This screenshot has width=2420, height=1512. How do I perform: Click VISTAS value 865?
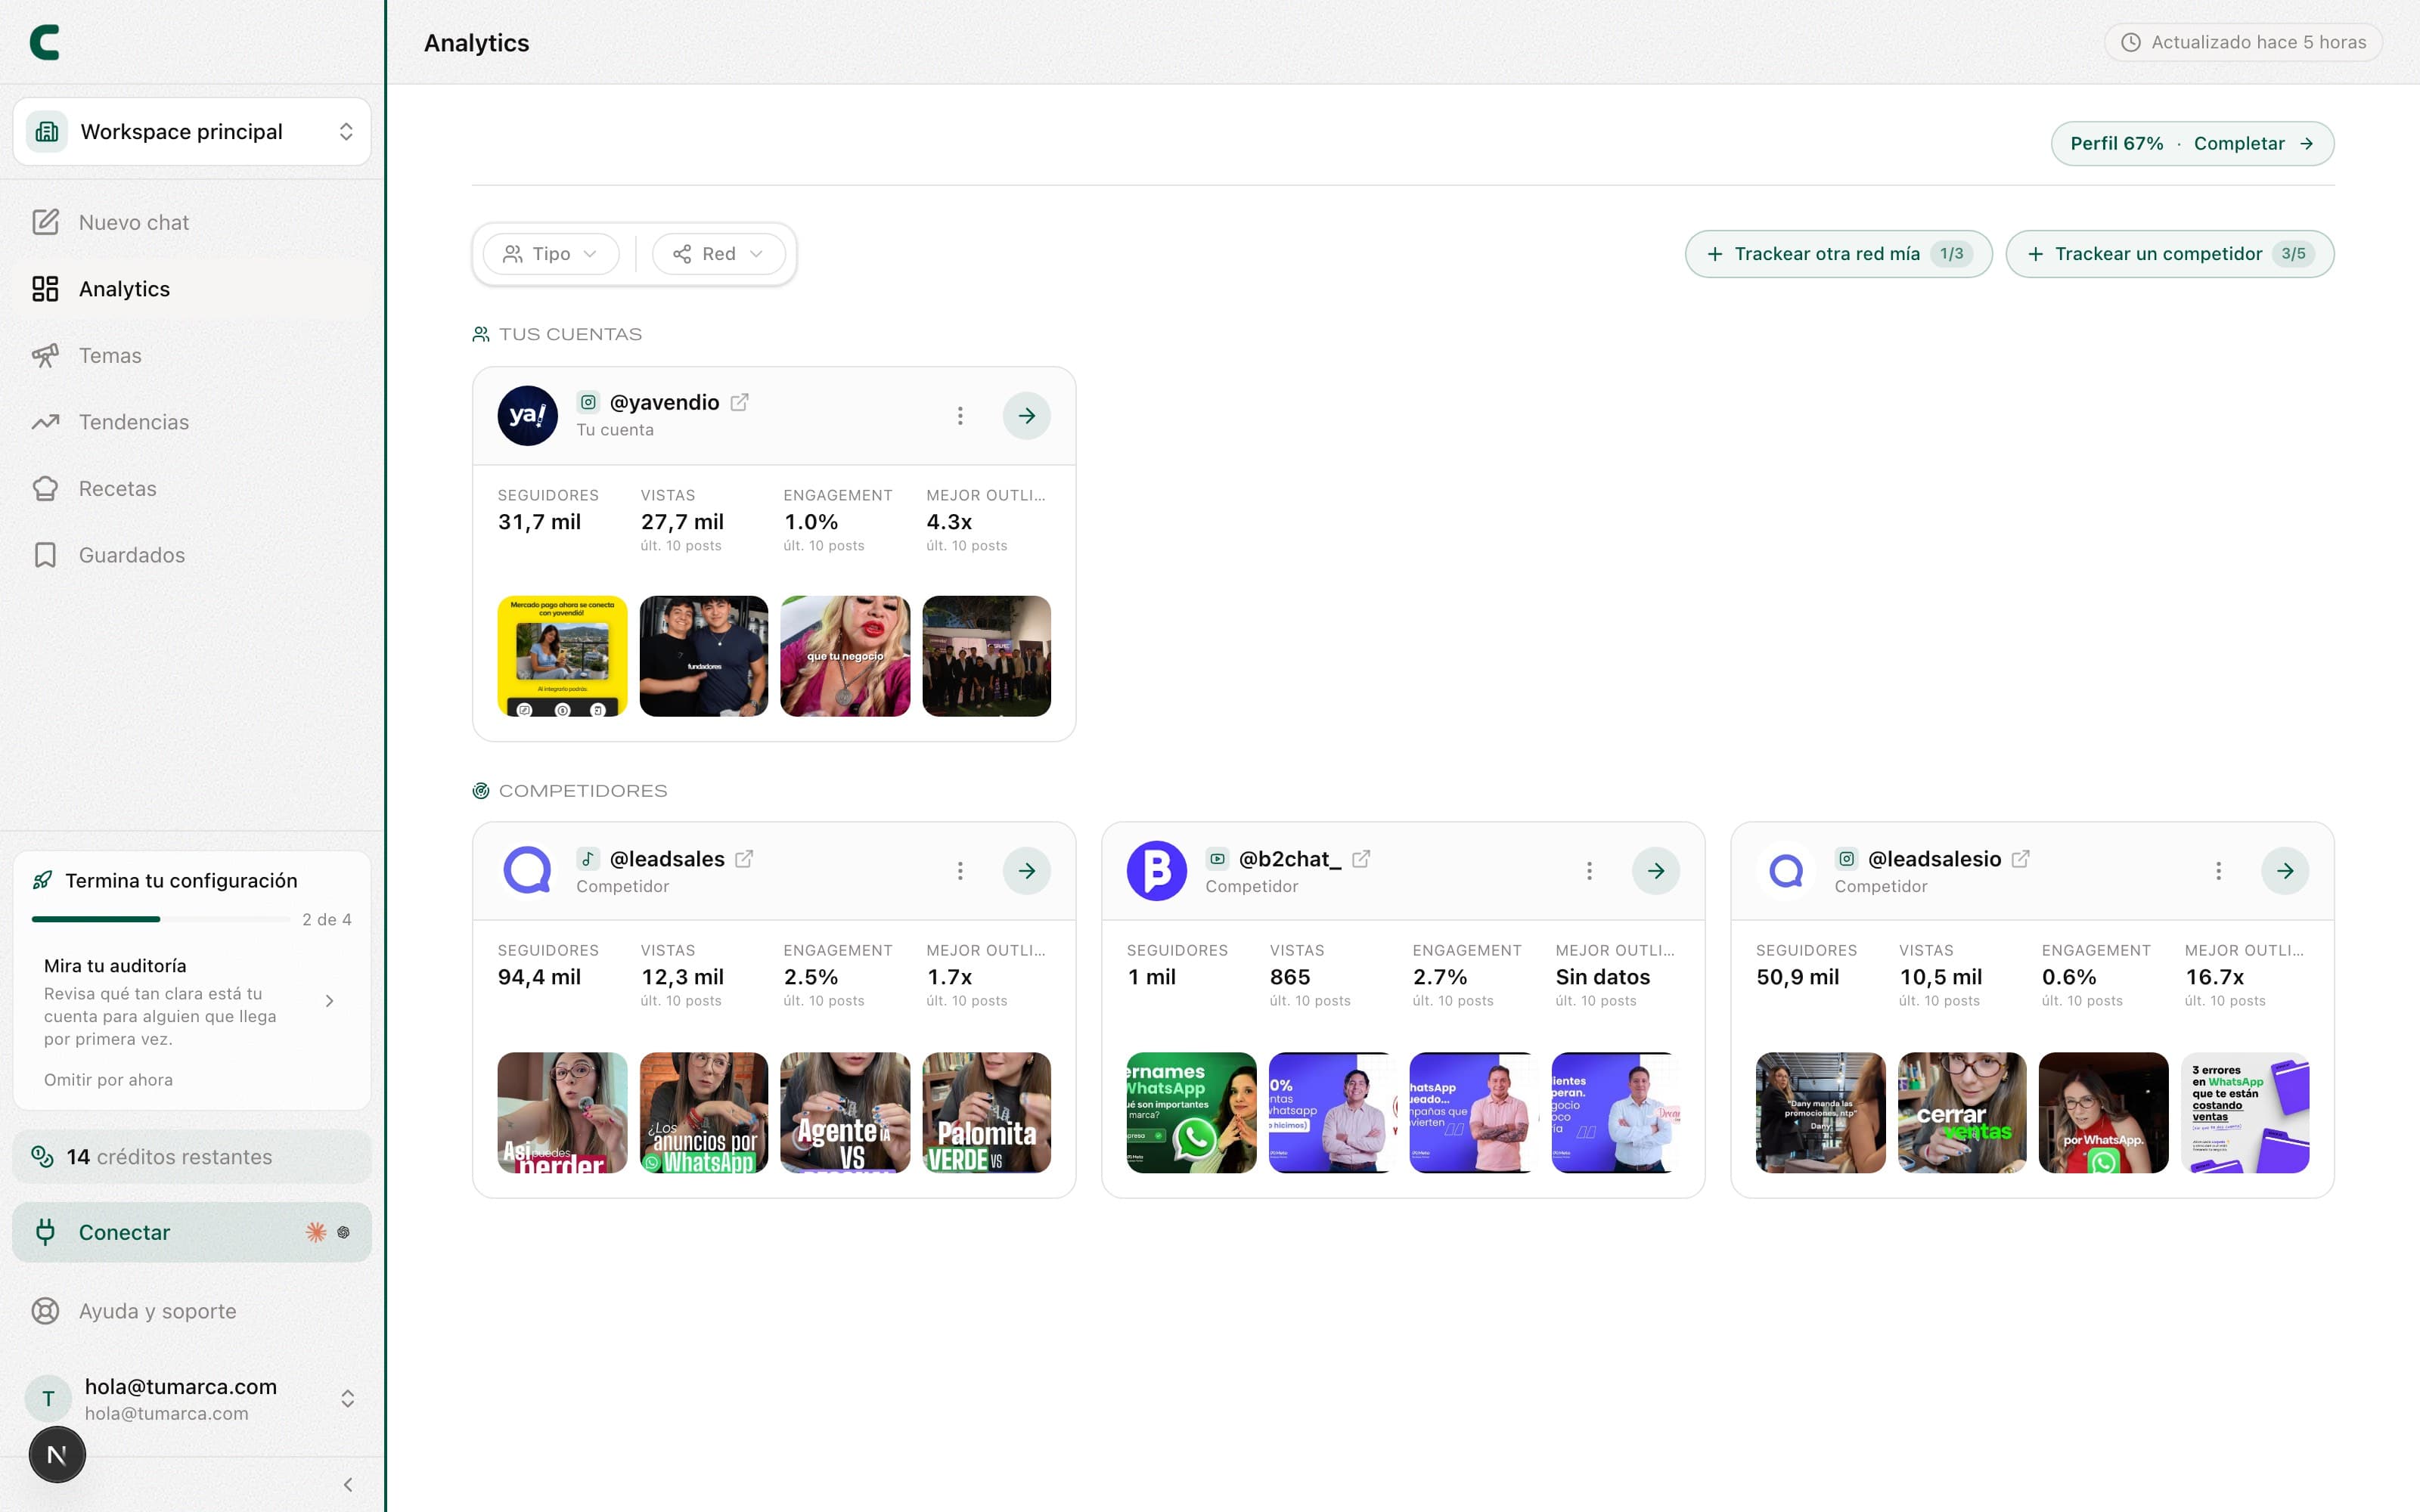click(1290, 977)
